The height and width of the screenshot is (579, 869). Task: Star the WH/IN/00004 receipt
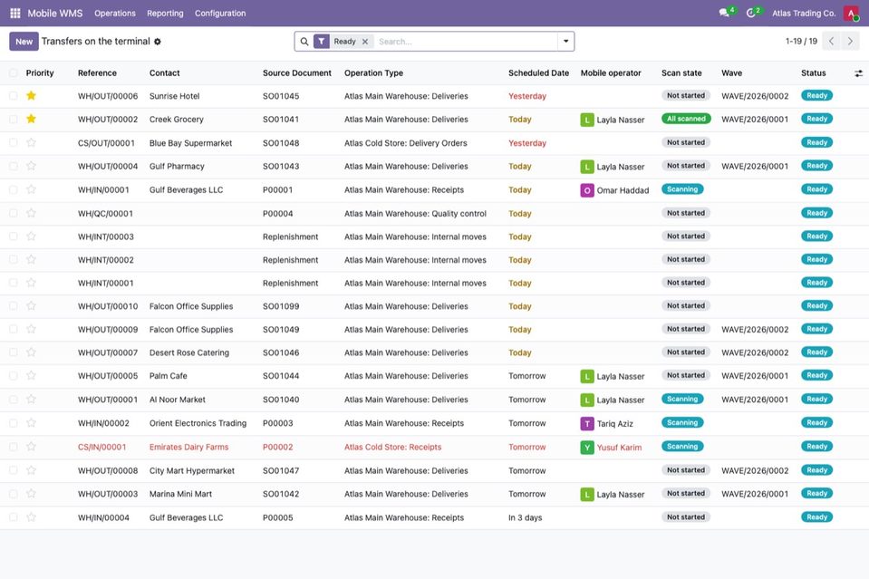tap(31, 517)
